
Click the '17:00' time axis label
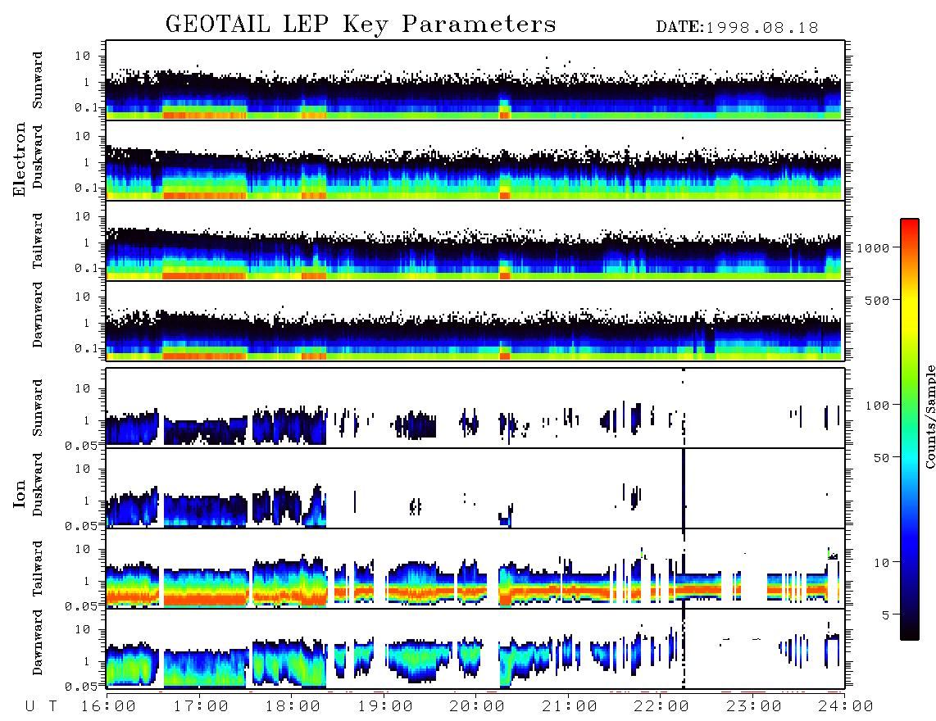(x=200, y=707)
